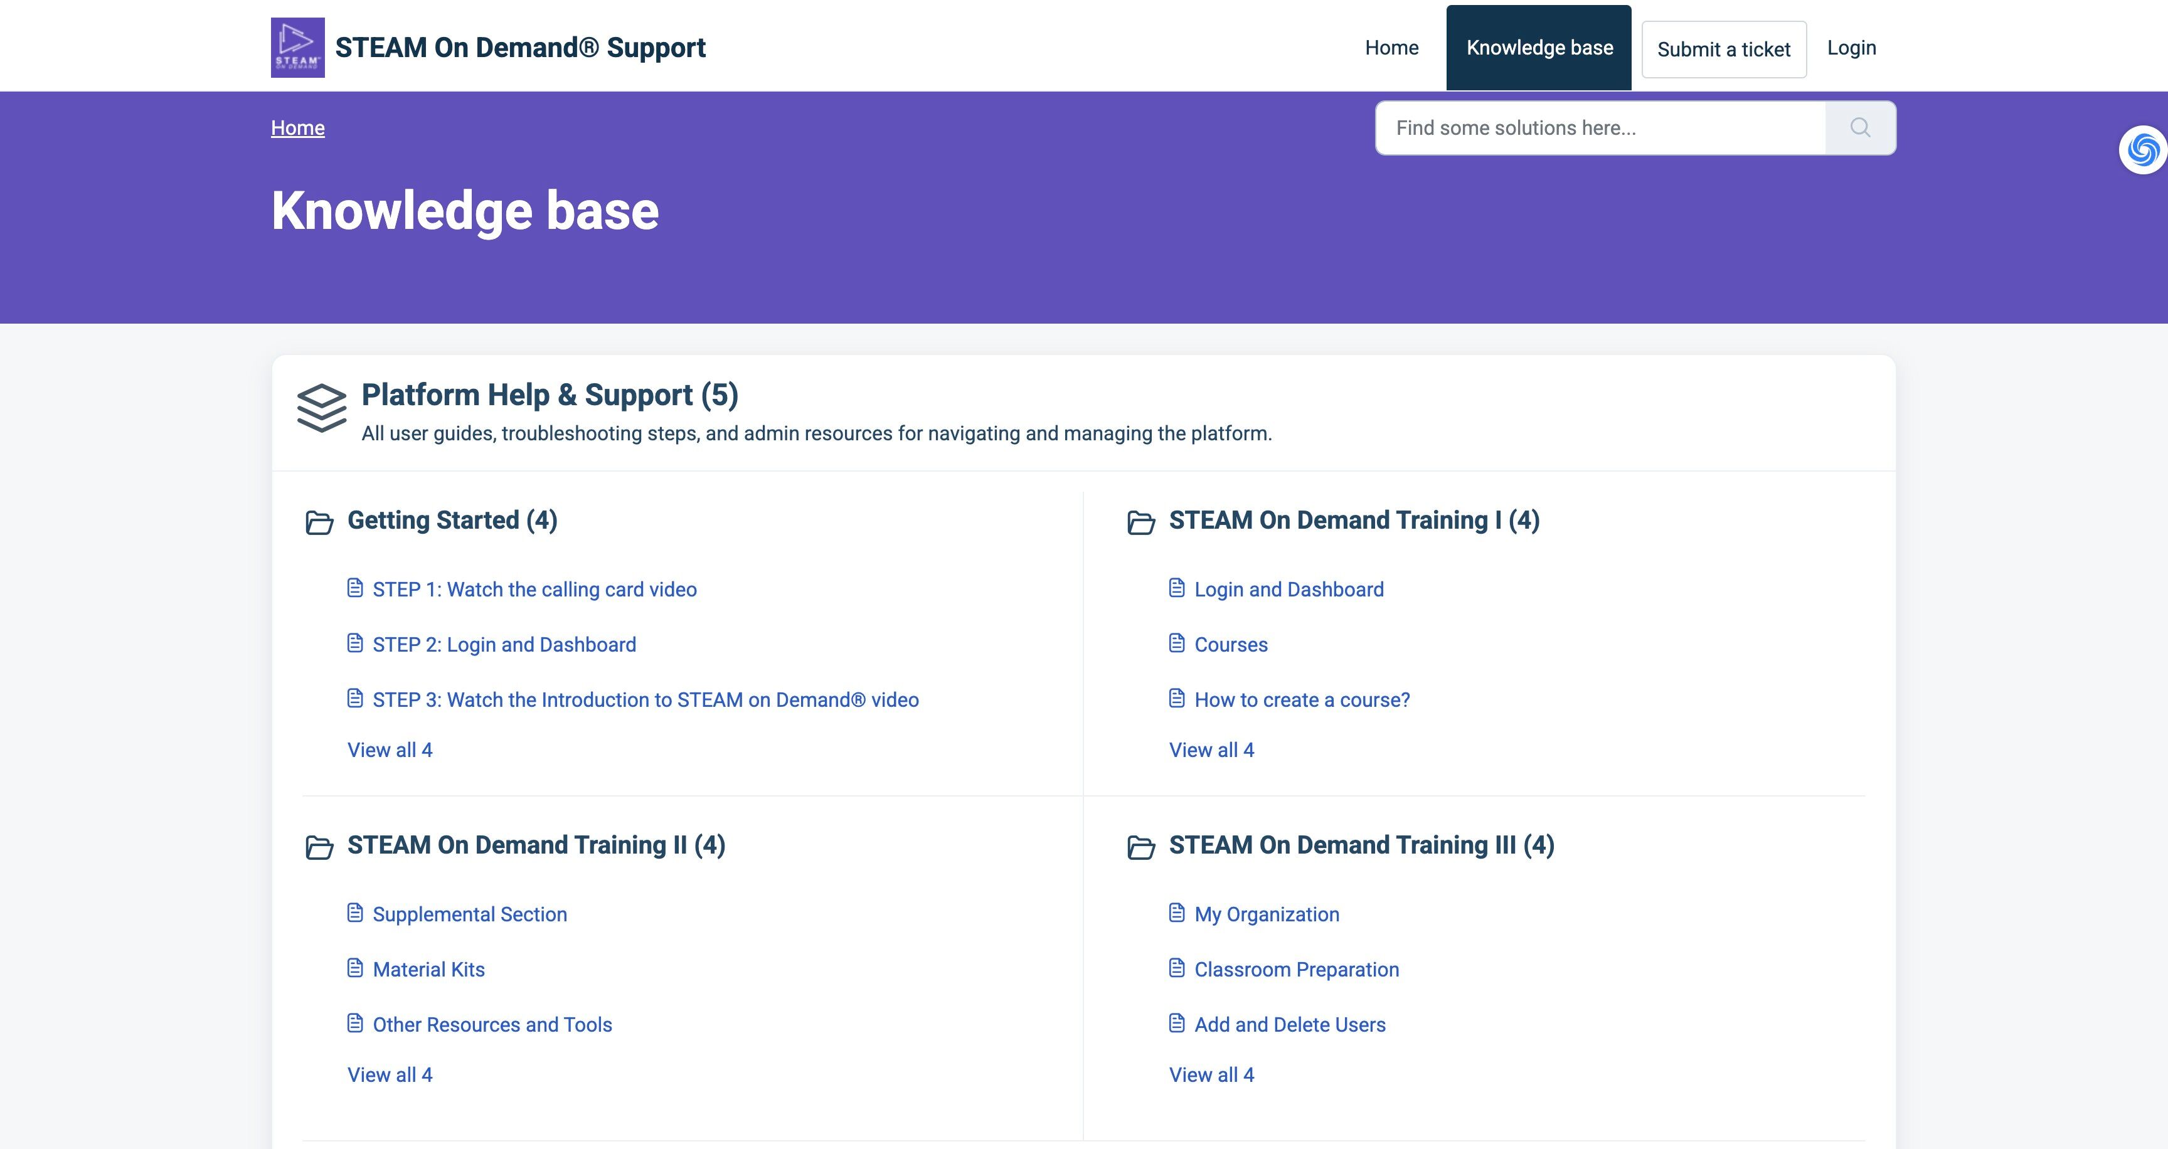This screenshot has height=1149, width=2168.
Task: Click the document icon beside Material Kits
Action: tap(355, 968)
